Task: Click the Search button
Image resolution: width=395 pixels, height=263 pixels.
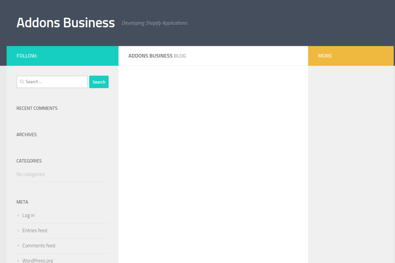Action: (x=99, y=82)
